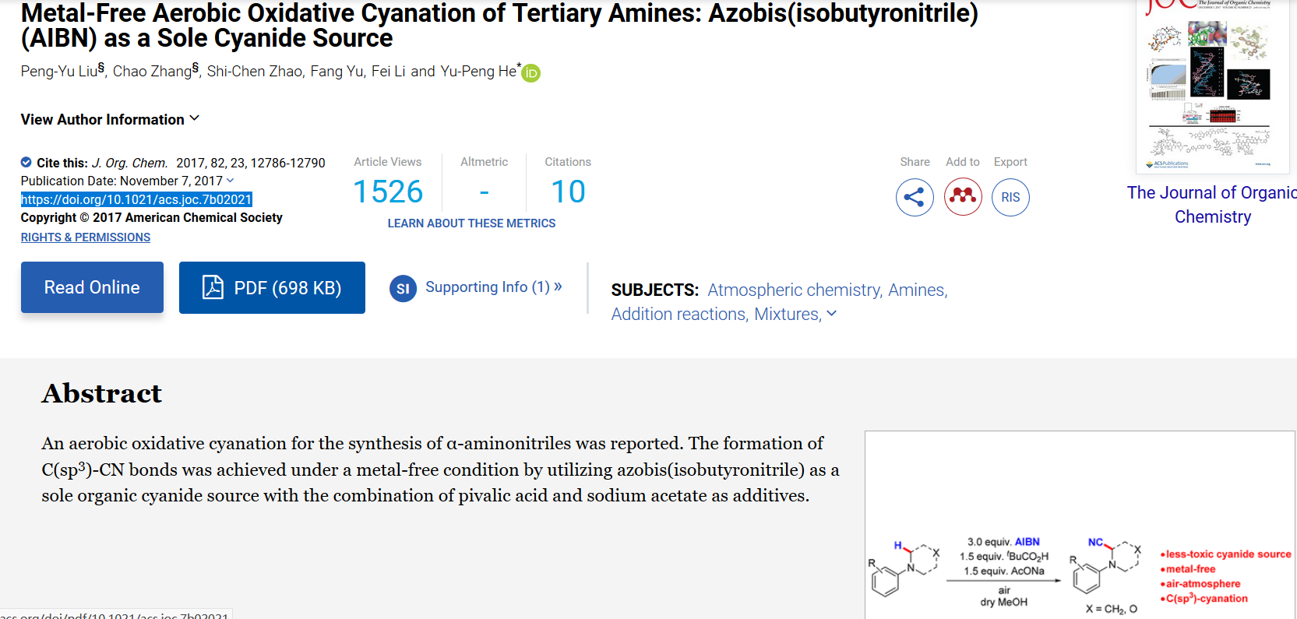
Task: Expand the publication date dropdown chevron
Action: coord(230,181)
